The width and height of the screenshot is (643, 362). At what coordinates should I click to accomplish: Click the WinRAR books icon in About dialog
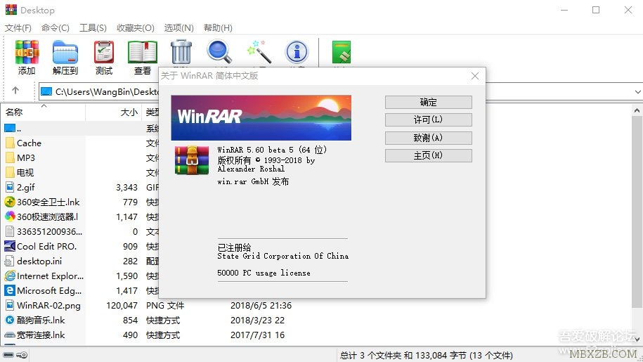(x=192, y=160)
